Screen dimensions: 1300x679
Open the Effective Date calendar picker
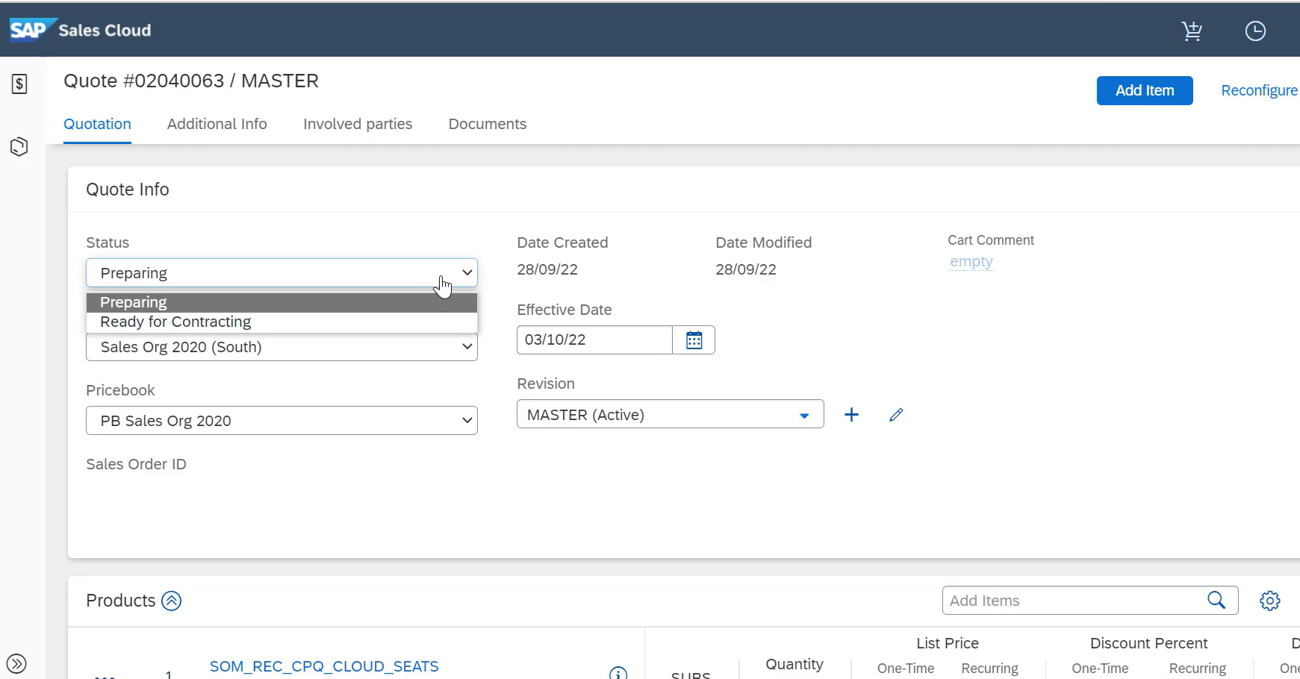point(694,340)
